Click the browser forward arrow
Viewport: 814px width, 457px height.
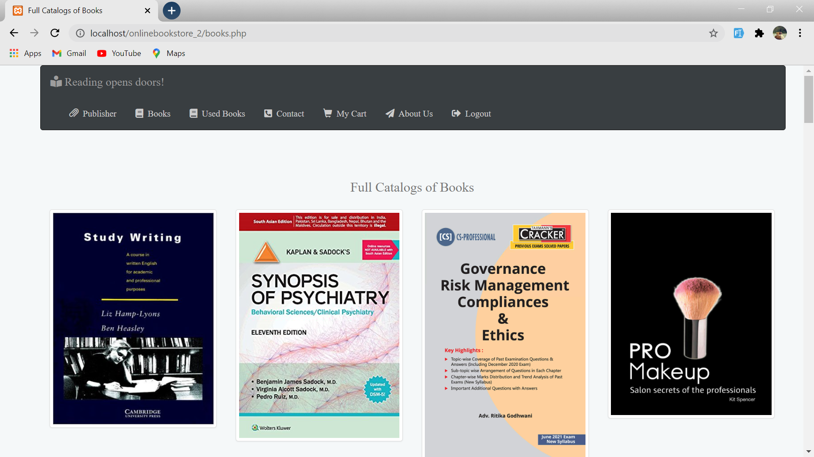tap(34, 33)
